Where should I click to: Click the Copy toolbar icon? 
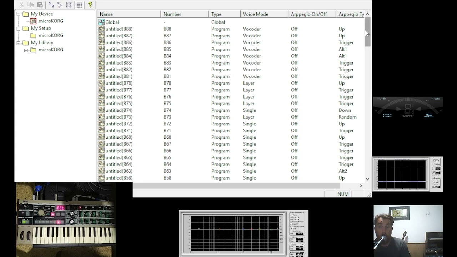point(31,5)
